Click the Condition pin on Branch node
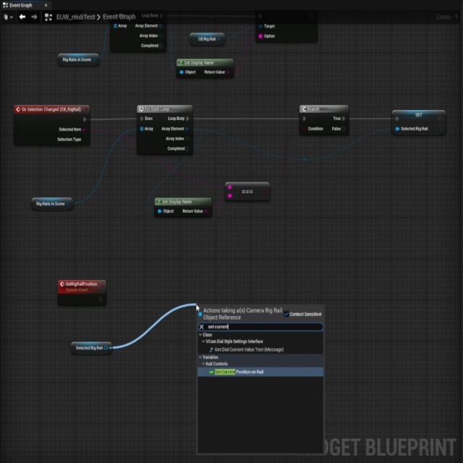This screenshot has height=463, width=463. [305, 129]
